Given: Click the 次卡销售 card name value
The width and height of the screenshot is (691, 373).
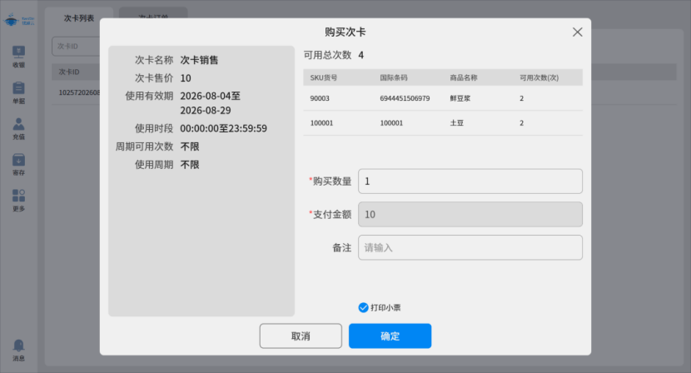Looking at the screenshot, I should click(x=199, y=60).
